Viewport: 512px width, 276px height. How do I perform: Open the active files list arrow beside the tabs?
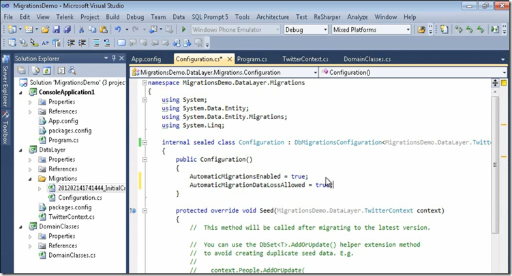click(x=503, y=59)
